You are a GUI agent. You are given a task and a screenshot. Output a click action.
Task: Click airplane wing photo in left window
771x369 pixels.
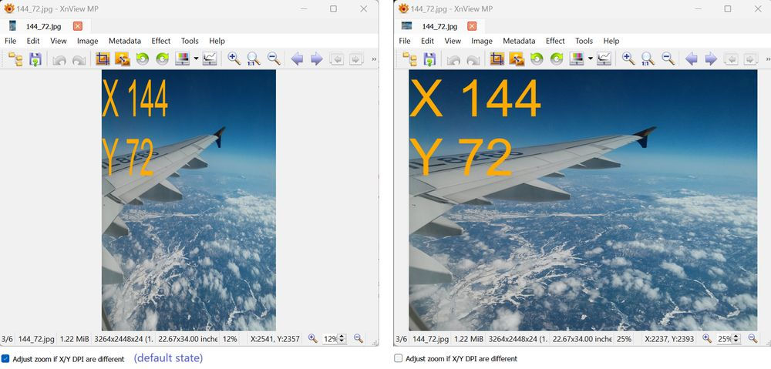189,200
